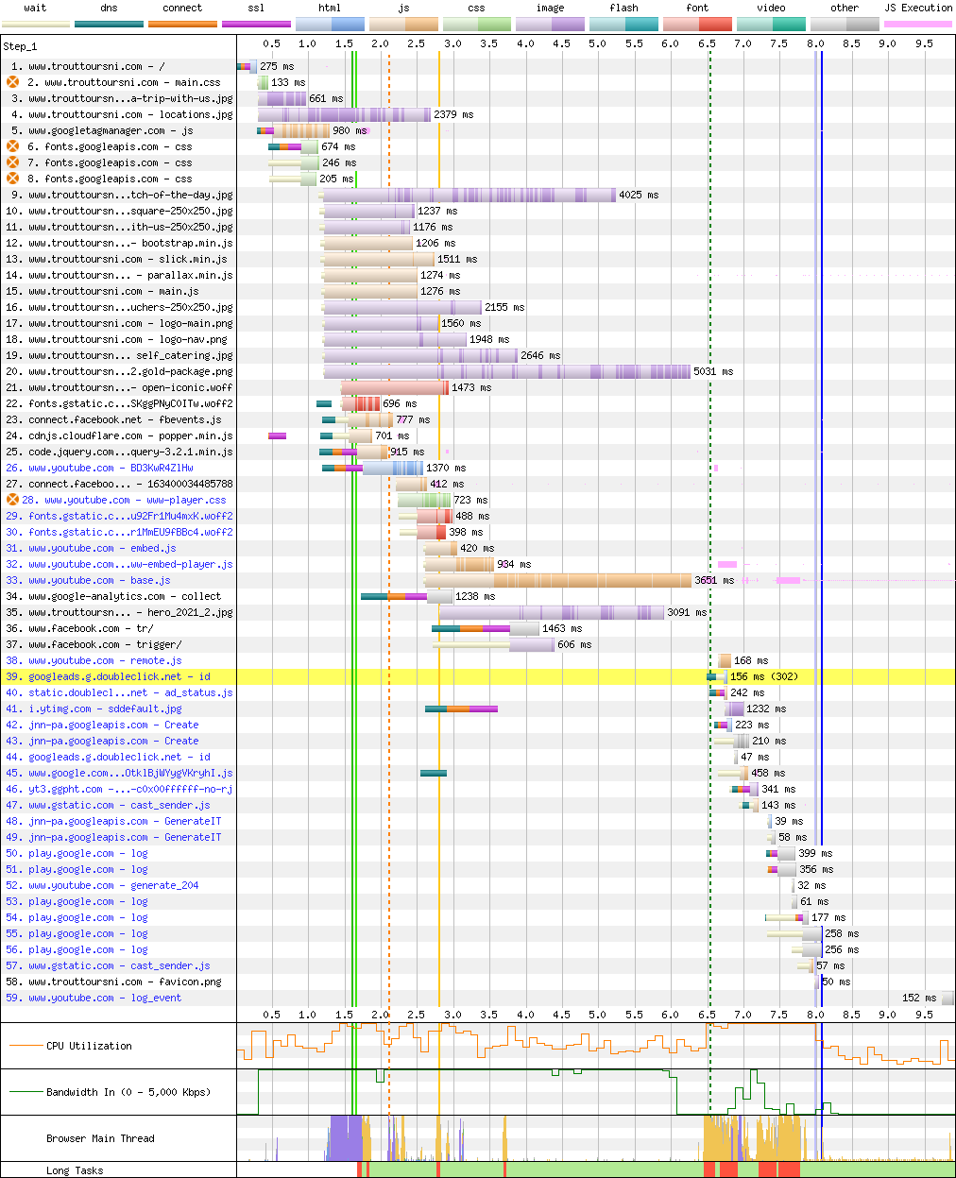Click the blocking icon on request 7 fonts.googleapis.com
The height and width of the screenshot is (1178, 956).
click(13, 162)
